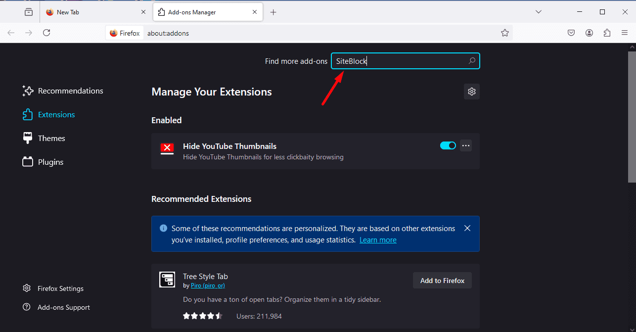Dismiss the personalized recommendations notice
This screenshot has width=636, height=332.
467,228
